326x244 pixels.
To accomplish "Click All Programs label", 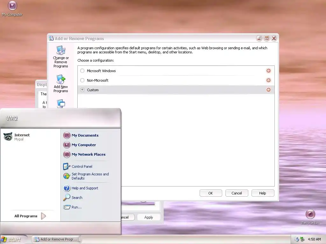I will tap(26, 216).
